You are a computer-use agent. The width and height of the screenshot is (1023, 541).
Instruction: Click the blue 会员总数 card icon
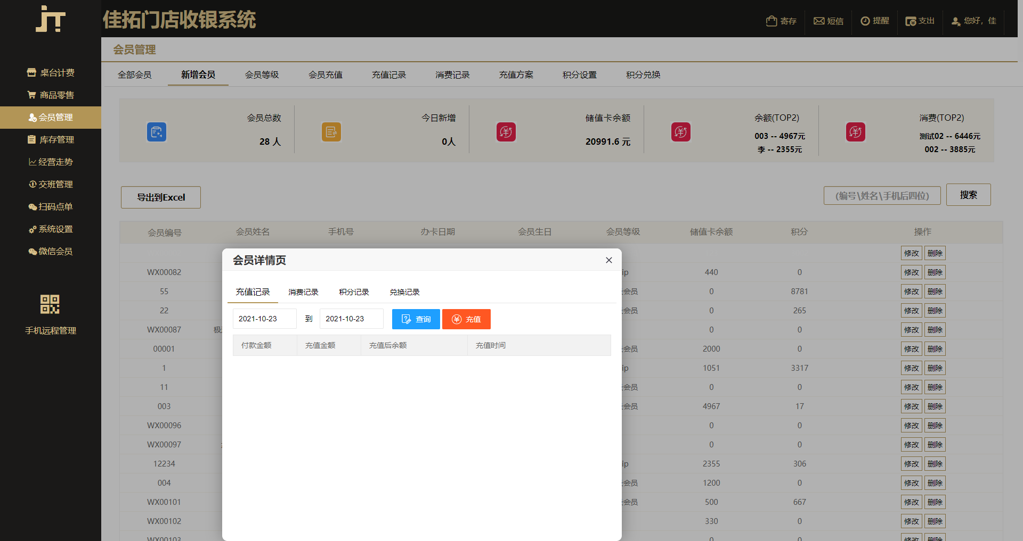click(x=157, y=132)
